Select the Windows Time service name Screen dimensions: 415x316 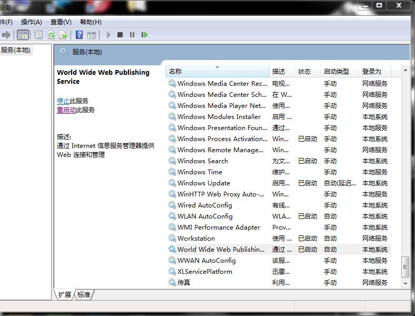(200, 172)
